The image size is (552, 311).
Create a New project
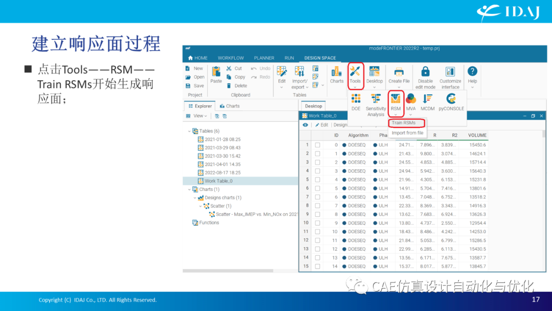tap(194, 69)
